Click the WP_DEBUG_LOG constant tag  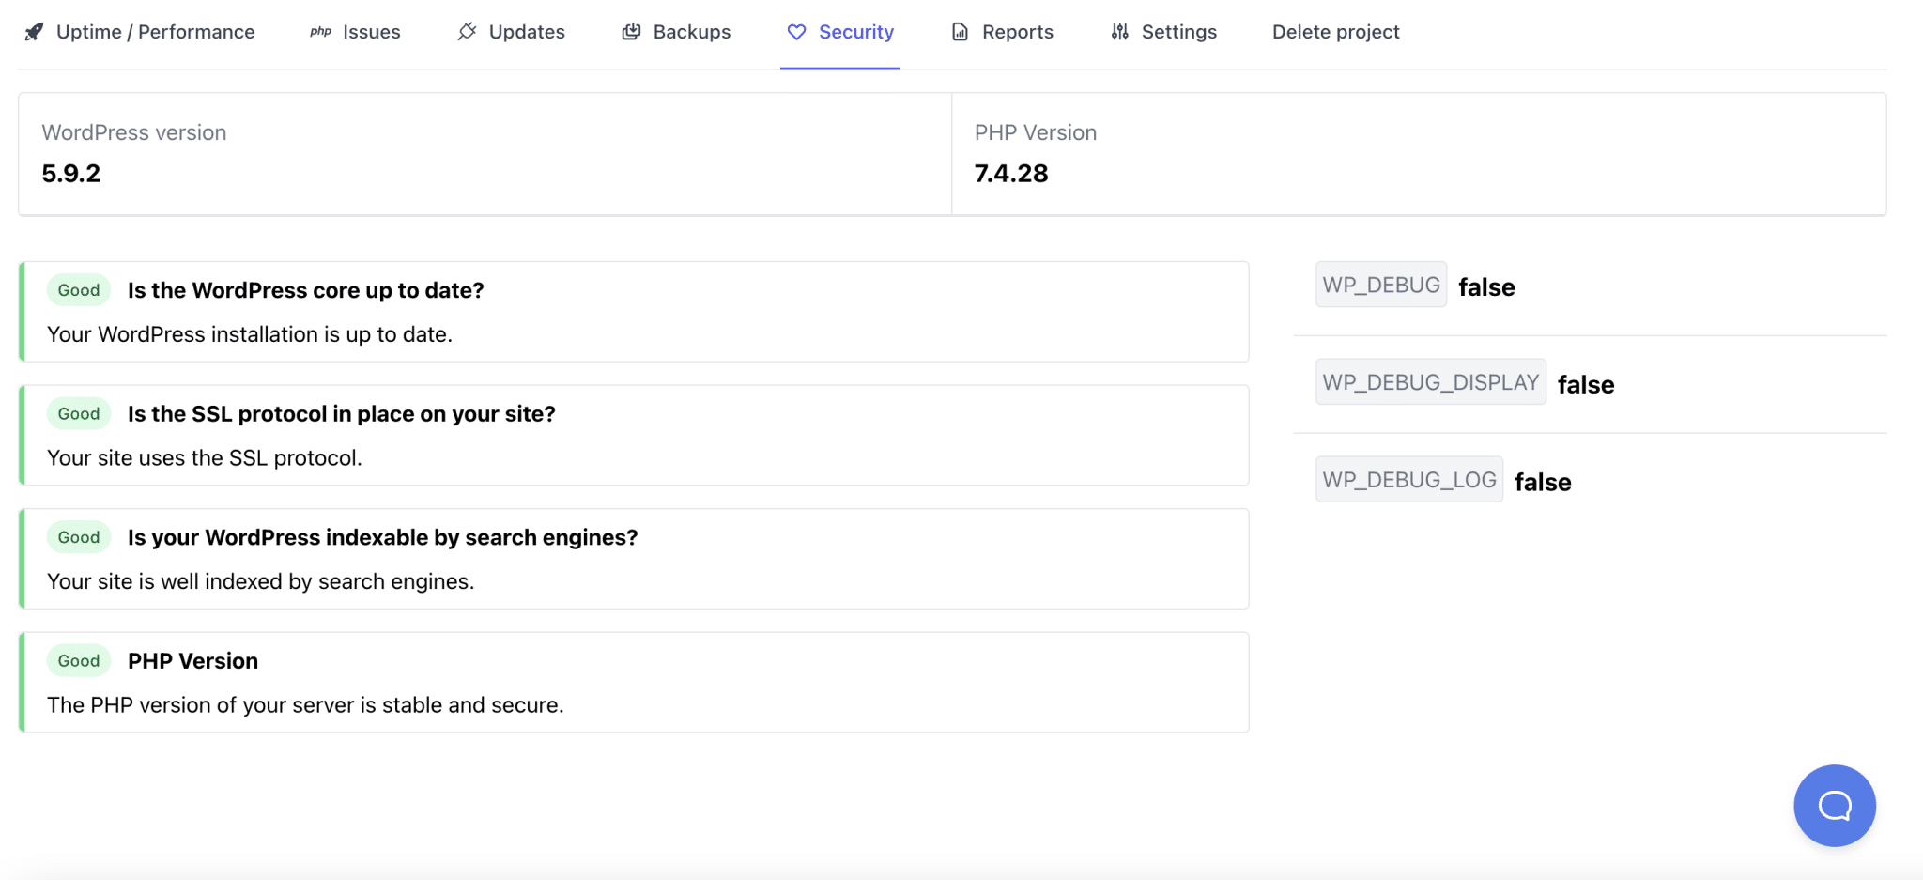coord(1409,480)
